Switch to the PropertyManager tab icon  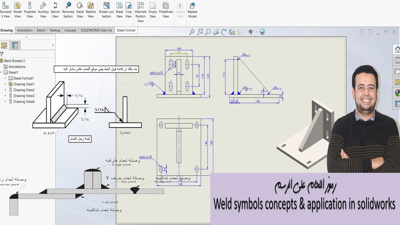pos(15,46)
